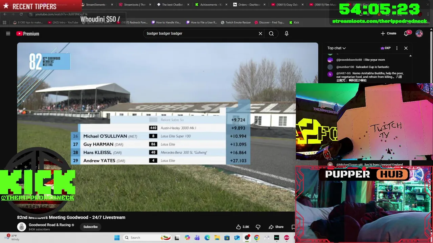
Task: Open the (342) Intro - YouTube bookmark
Action: pyautogui.click(x=63, y=22)
